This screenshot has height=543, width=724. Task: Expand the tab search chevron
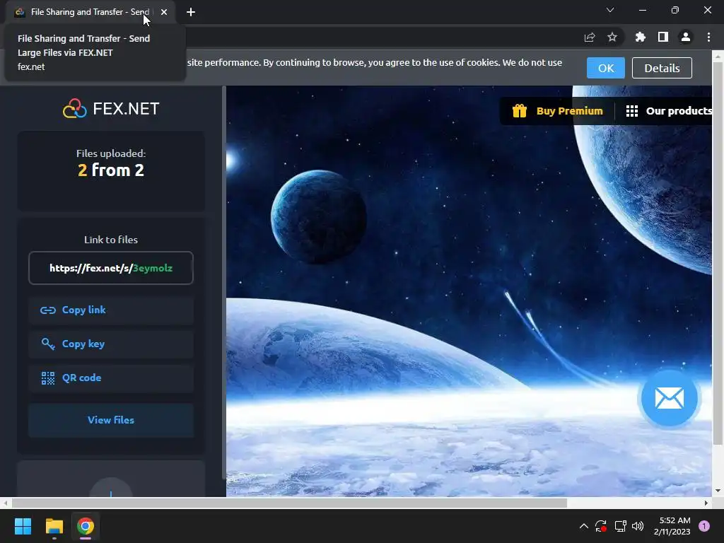click(x=610, y=10)
